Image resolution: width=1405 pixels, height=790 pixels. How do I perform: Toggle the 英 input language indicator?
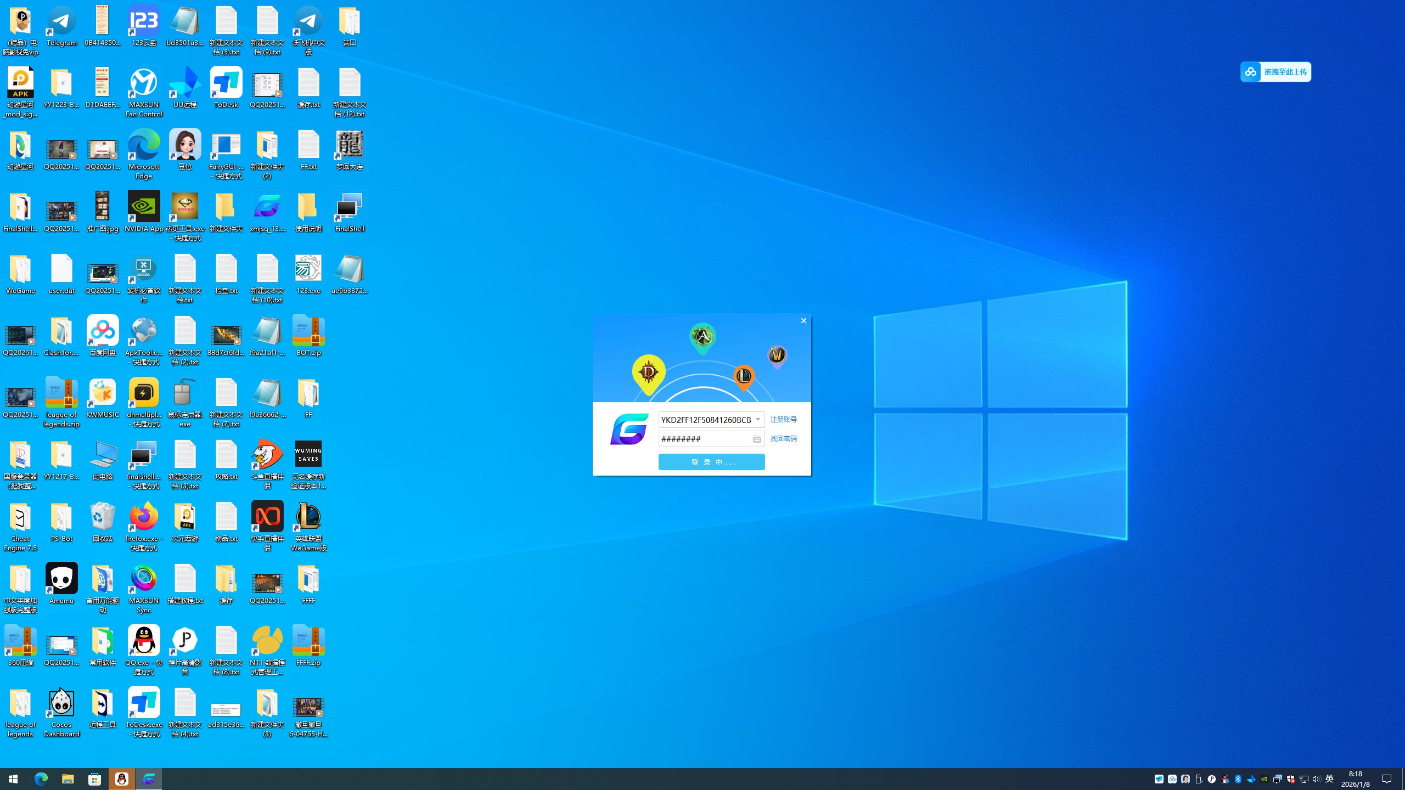coord(1329,779)
